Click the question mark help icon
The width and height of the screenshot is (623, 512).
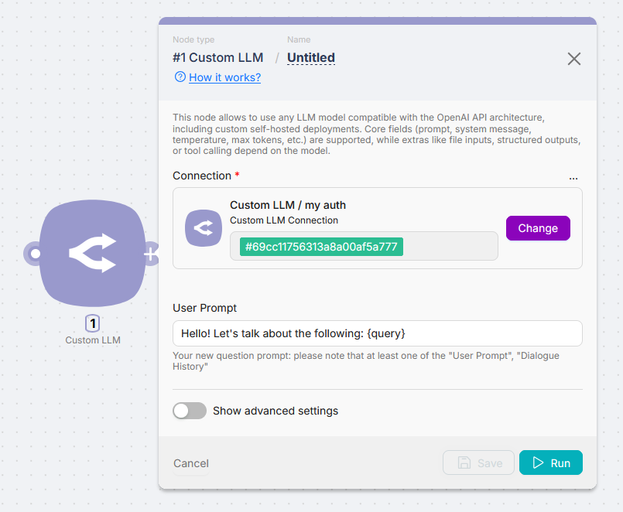click(x=180, y=77)
